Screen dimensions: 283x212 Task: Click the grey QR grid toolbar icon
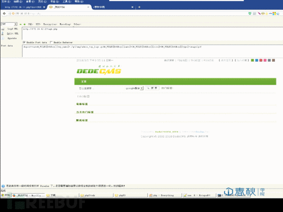pyautogui.click(x=254, y=14)
